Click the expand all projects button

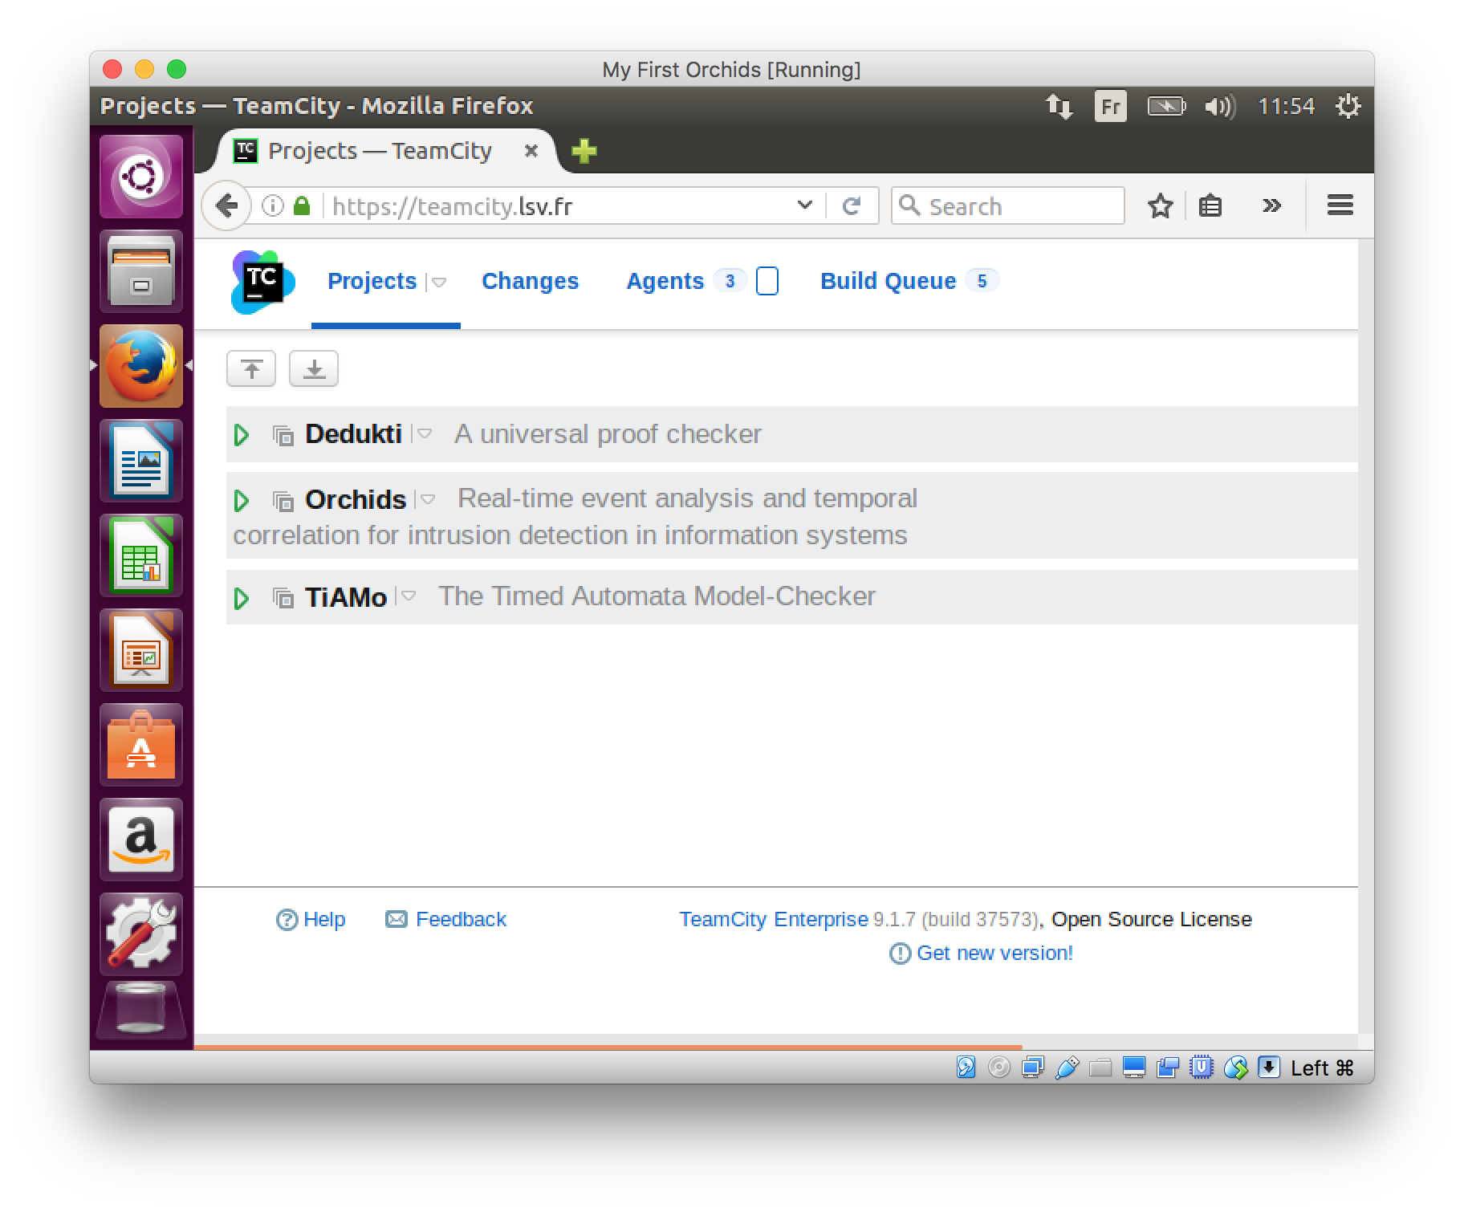tap(314, 369)
